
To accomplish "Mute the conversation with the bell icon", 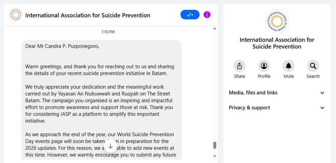I will coord(289,66).
